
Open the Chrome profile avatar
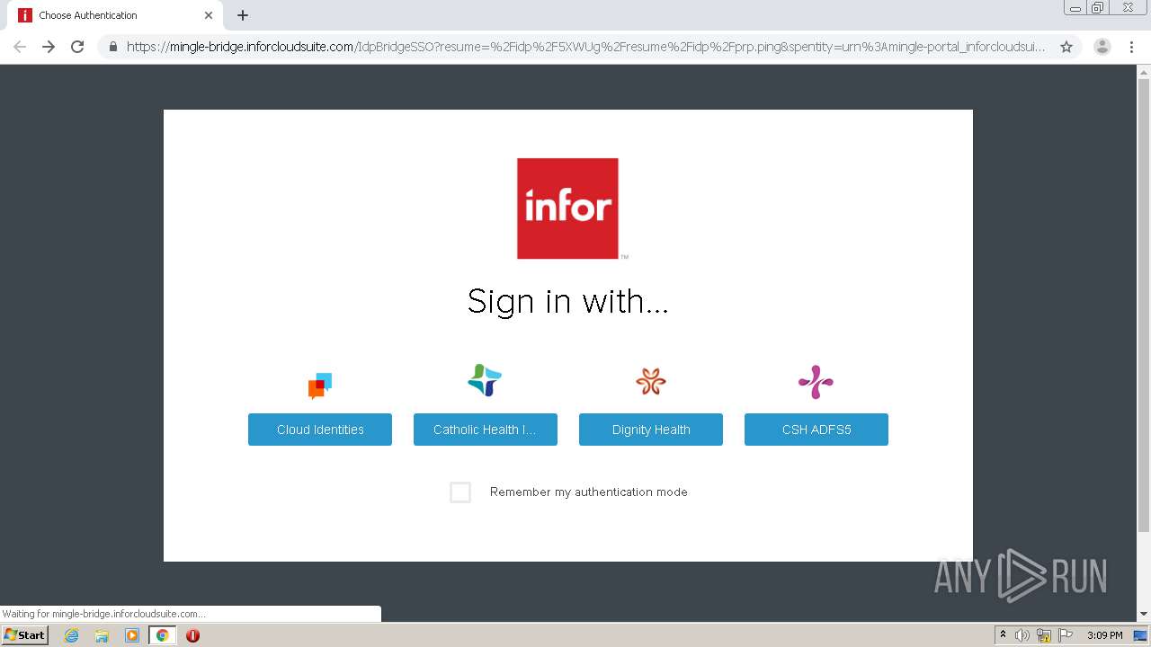click(1102, 47)
